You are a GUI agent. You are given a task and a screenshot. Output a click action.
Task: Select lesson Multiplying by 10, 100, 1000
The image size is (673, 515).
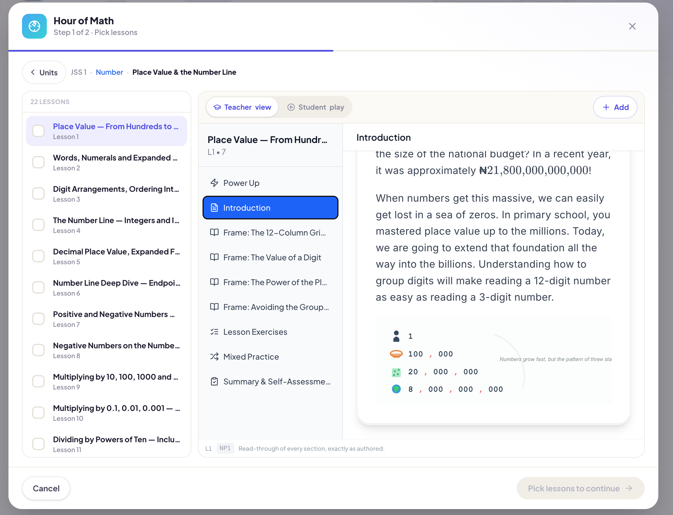pyautogui.click(x=106, y=381)
